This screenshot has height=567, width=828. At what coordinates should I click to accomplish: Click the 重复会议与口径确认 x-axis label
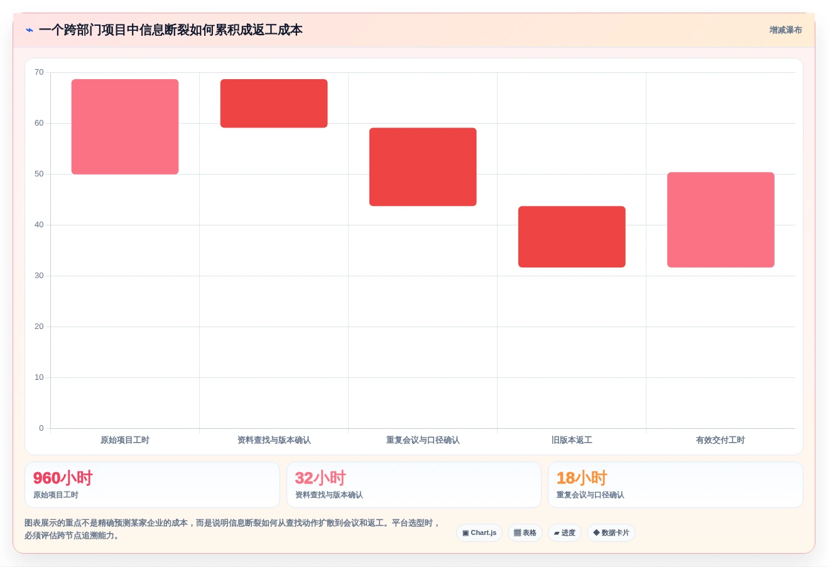click(423, 440)
